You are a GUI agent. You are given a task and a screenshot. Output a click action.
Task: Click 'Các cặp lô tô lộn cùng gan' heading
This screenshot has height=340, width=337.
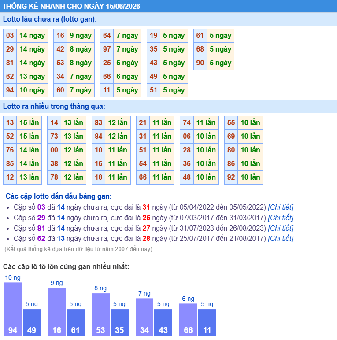point(66,266)
